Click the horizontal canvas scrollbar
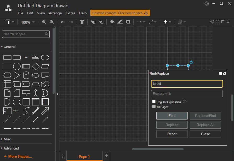Viewport: 234px width, 161px height. pyautogui.click(x=158, y=149)
